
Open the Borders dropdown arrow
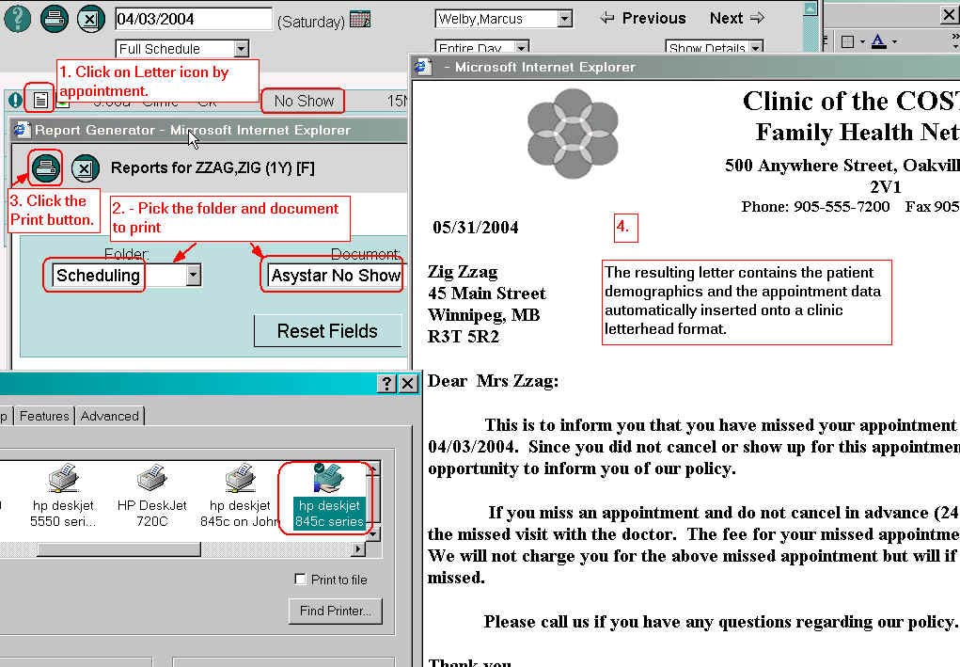pyautogui.click(x=862, y=41)
